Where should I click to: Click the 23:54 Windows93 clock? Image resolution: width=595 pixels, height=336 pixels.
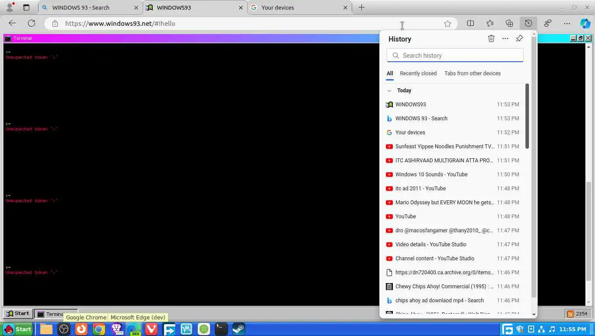coord(581,314)
